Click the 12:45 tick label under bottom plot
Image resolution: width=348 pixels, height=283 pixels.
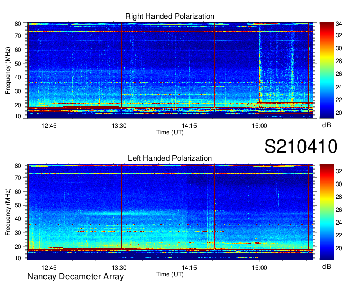(x=49, y=268)
